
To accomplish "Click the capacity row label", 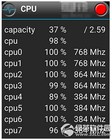I will coord(20,30).
